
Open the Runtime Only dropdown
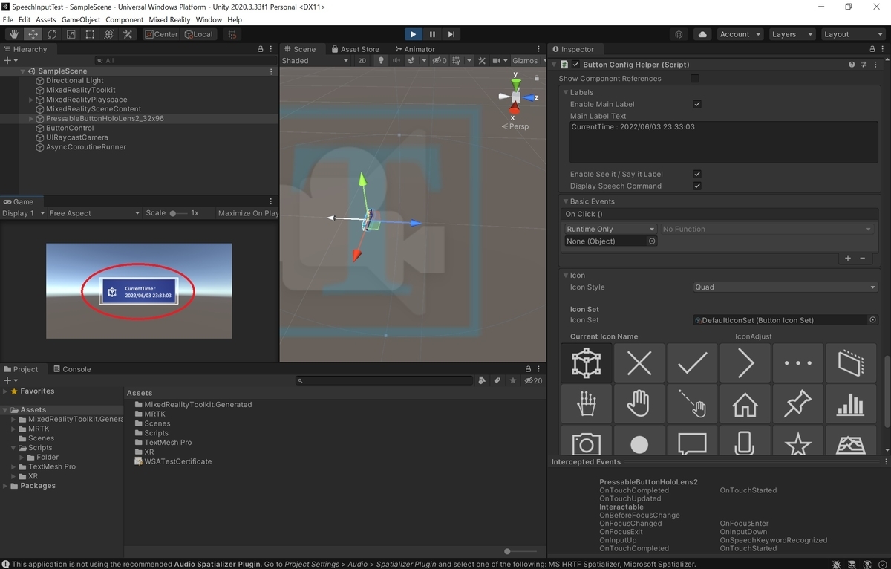(610, 230)
